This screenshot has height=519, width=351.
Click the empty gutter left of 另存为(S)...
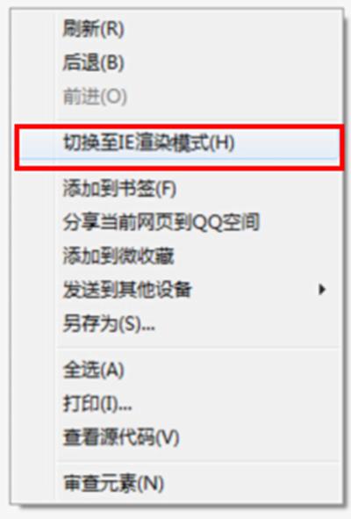tap(33, 323)
